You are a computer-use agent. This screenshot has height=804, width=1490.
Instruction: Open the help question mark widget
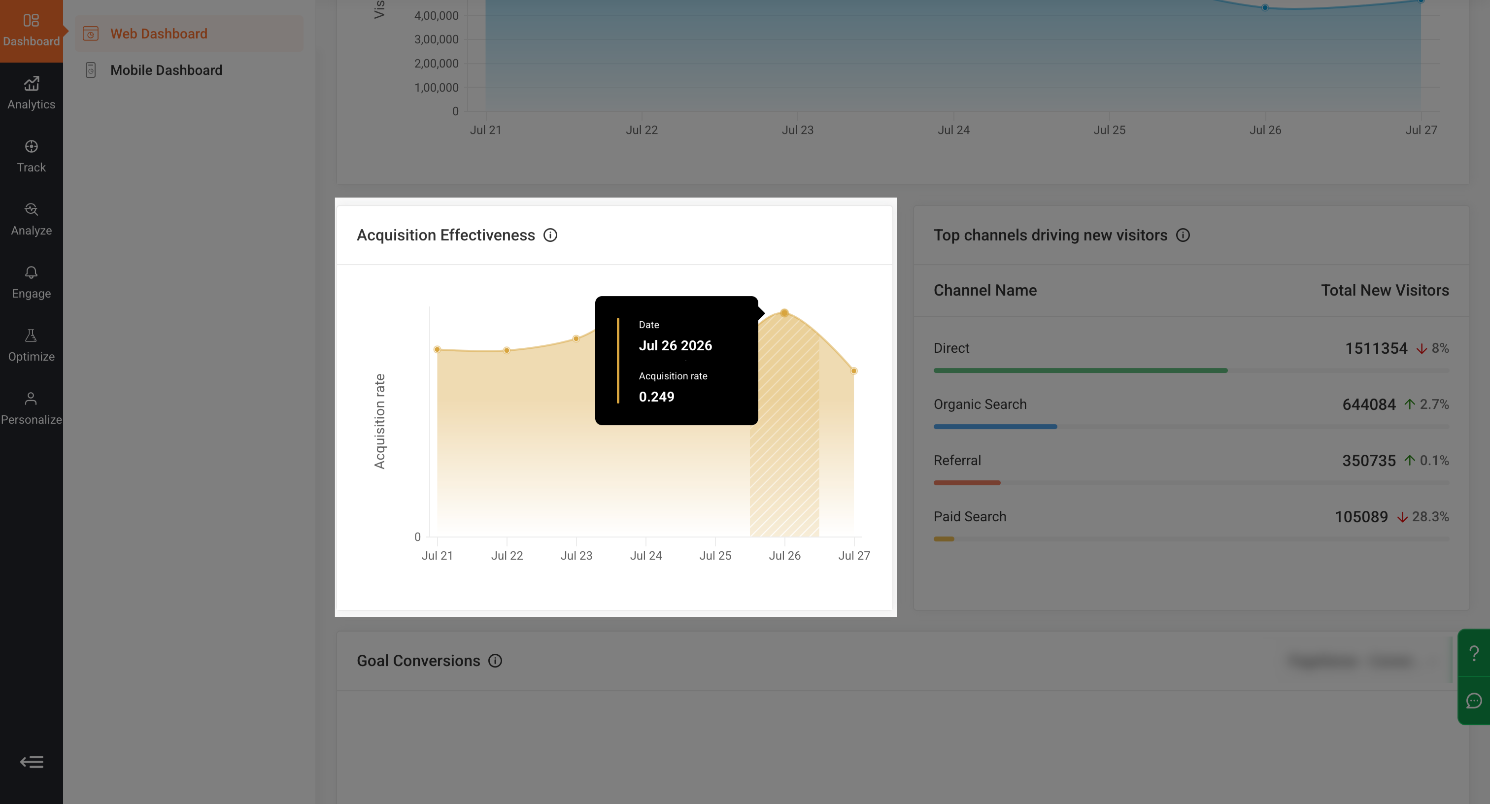pyautogui.click(x=1474, y=653)
